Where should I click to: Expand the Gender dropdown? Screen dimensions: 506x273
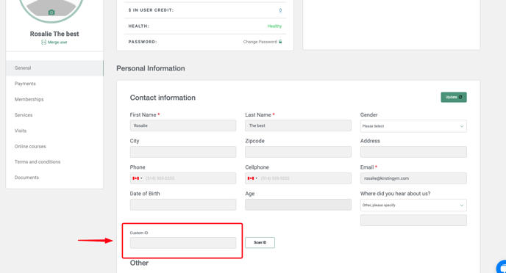(413, 126)
